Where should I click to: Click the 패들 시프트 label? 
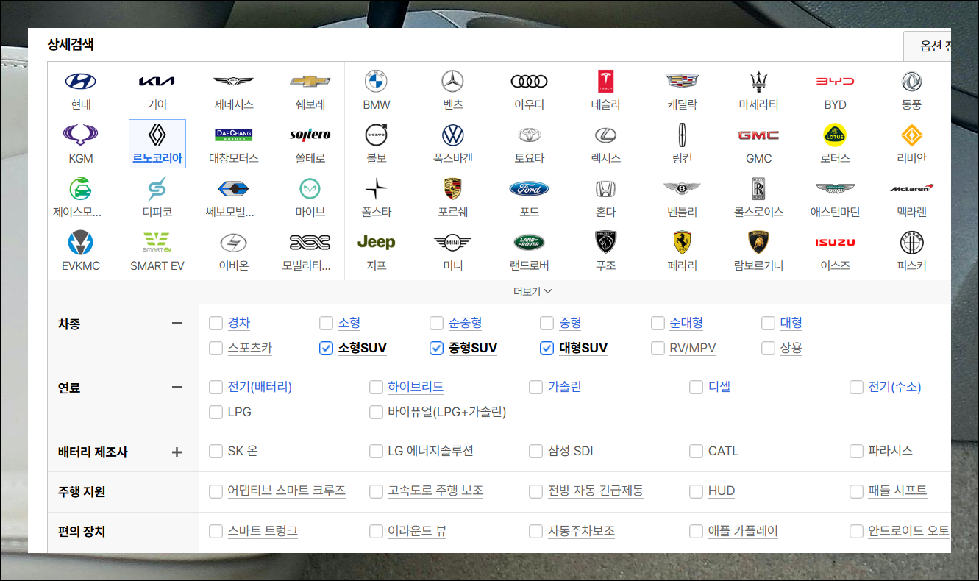pos(897,491)
